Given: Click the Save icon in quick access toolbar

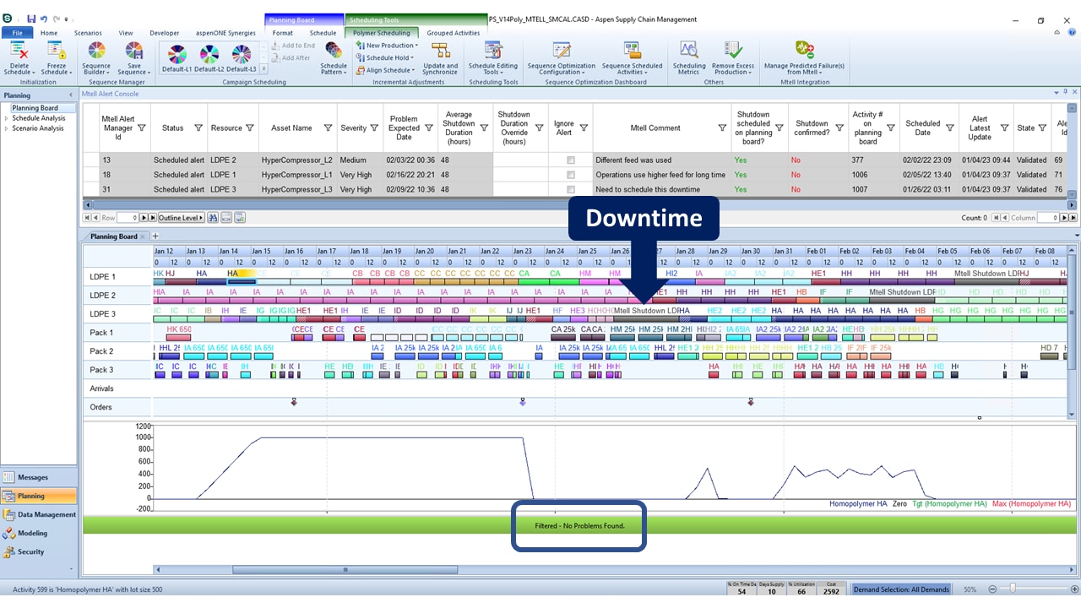Looking at the screenshot, I should click(x=31, y=19).
